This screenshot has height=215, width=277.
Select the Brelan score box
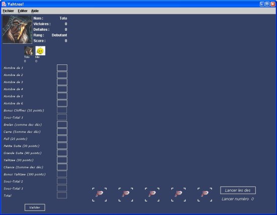tap(62, 124)
